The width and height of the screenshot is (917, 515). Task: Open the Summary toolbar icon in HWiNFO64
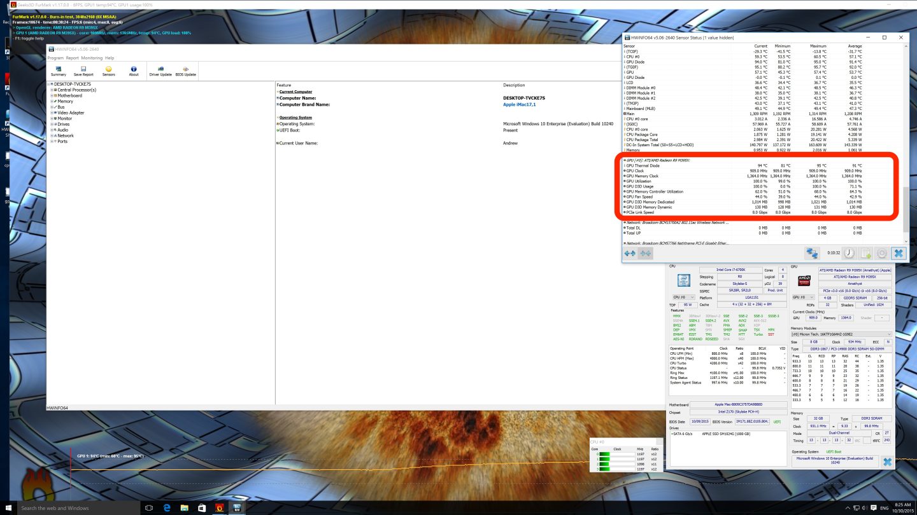(x=58, y=70)
